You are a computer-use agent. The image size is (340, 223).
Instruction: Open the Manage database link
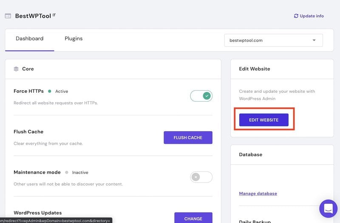click(258, 194)
